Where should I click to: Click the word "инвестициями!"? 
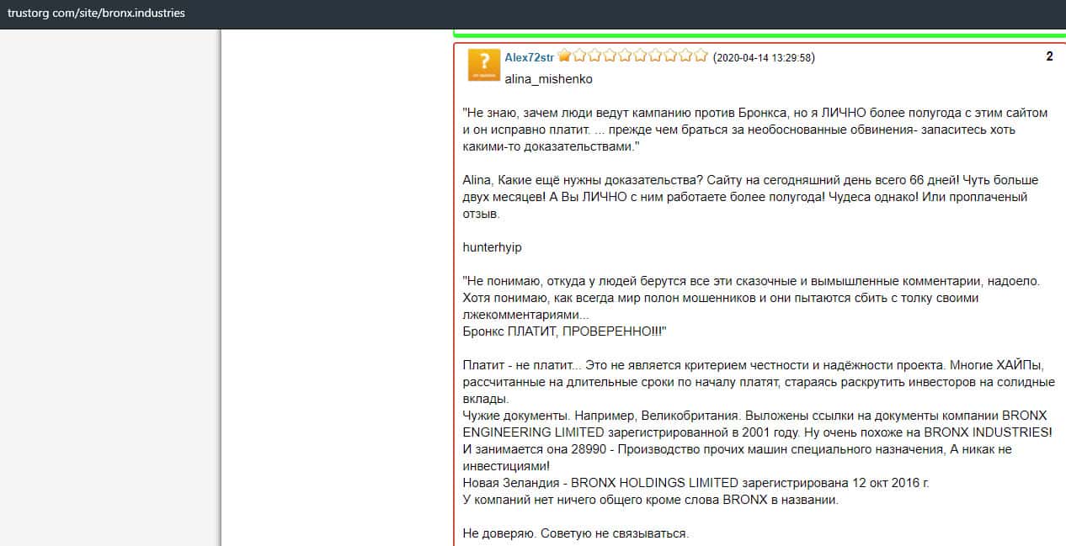[x=506, y=466]
